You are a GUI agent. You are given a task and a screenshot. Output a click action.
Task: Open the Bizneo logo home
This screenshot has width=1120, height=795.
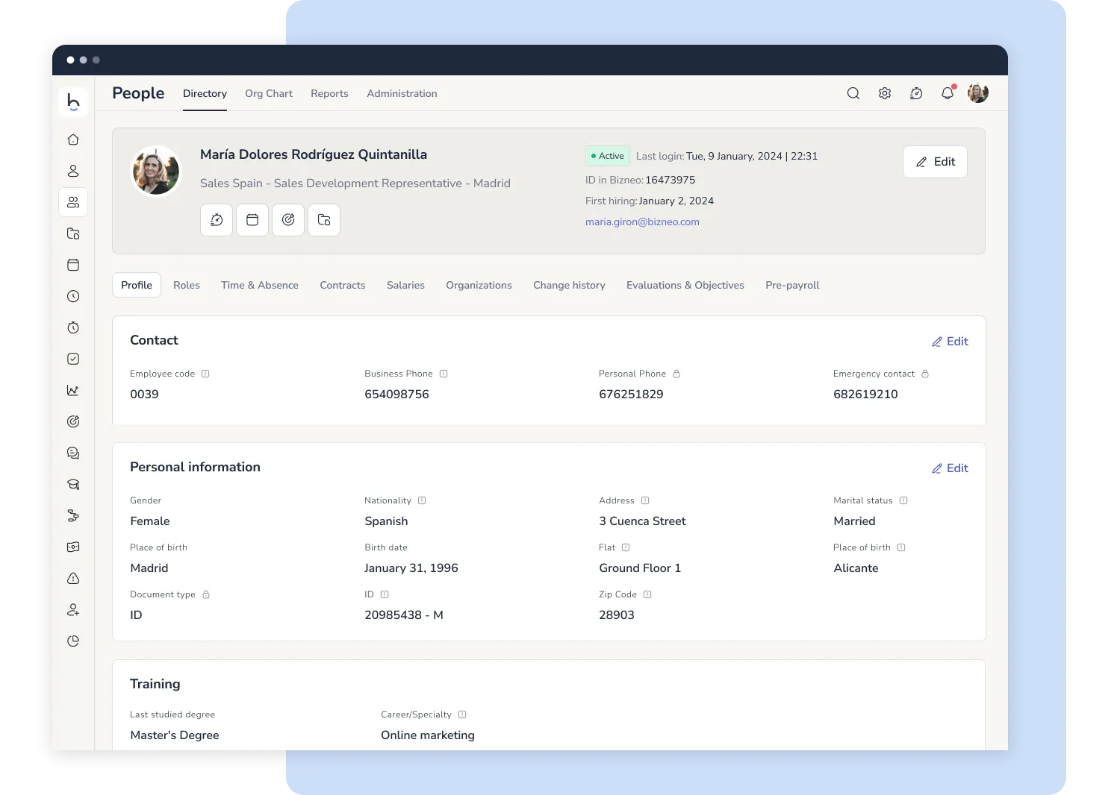click(73, 101)
